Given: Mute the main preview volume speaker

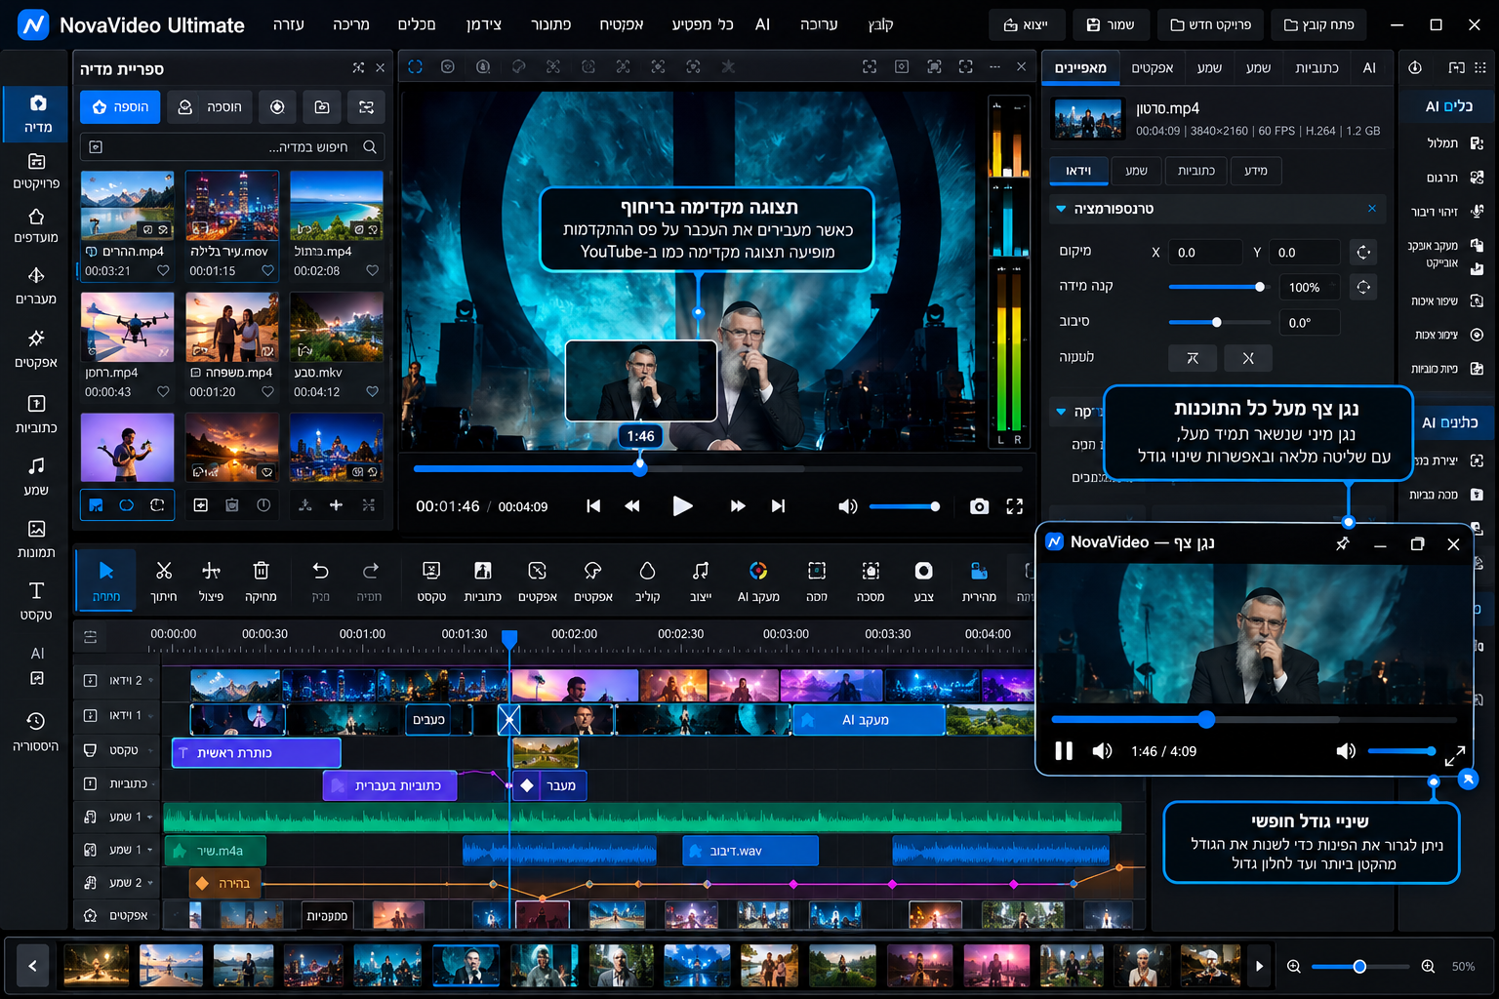Looking at the screenshot, I should click(x=847, y=506).
